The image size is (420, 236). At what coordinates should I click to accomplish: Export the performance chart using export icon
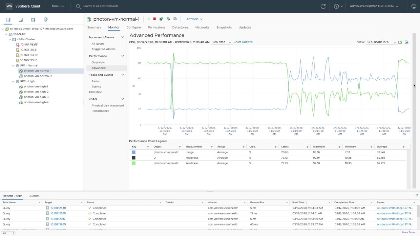click(x=407, y=42)
